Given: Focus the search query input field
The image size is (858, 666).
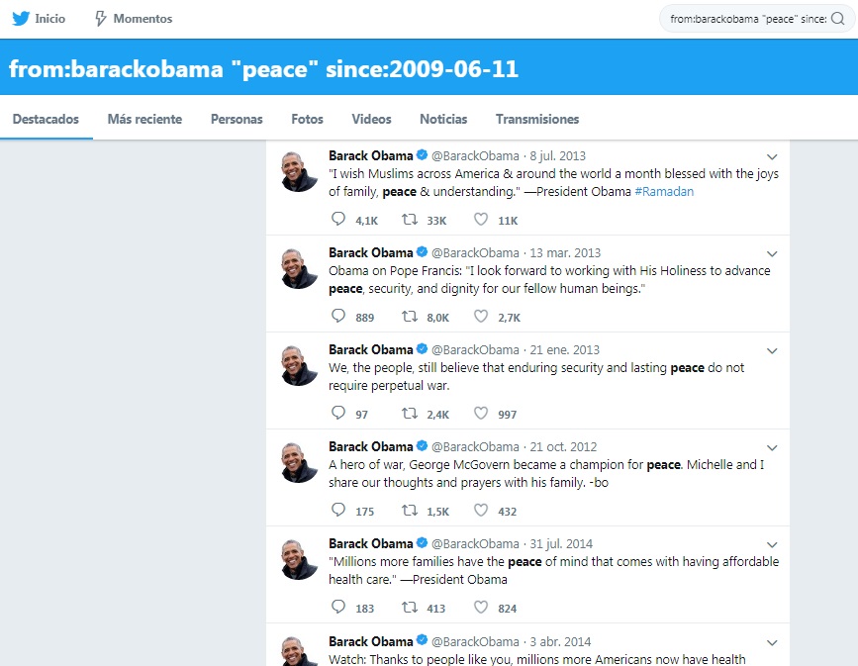Looking at the screenshot, I should pyautogui.click(x=748, y=19).
